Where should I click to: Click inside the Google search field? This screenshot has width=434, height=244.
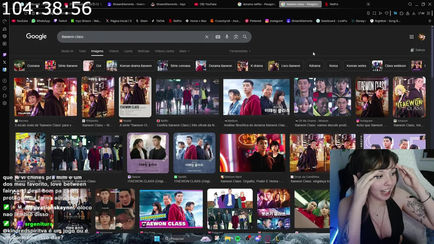tap(132, 37)
